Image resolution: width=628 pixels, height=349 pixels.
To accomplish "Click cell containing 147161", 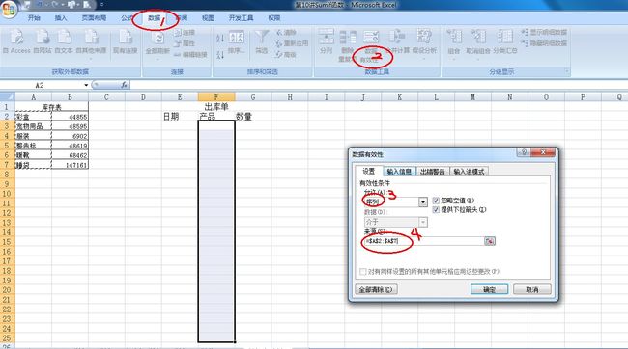I will coord(71,165).
